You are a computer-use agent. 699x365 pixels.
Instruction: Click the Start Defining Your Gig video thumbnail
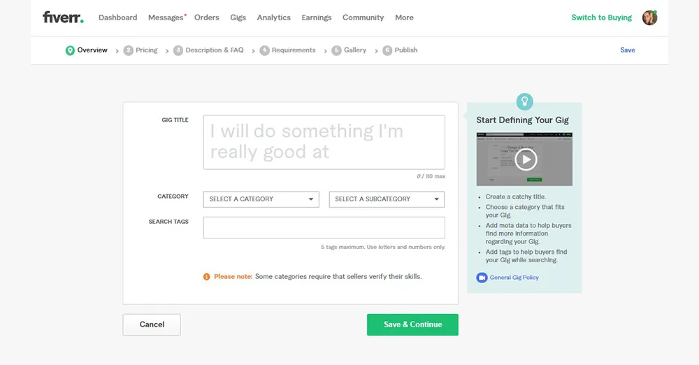pos(524,159)
